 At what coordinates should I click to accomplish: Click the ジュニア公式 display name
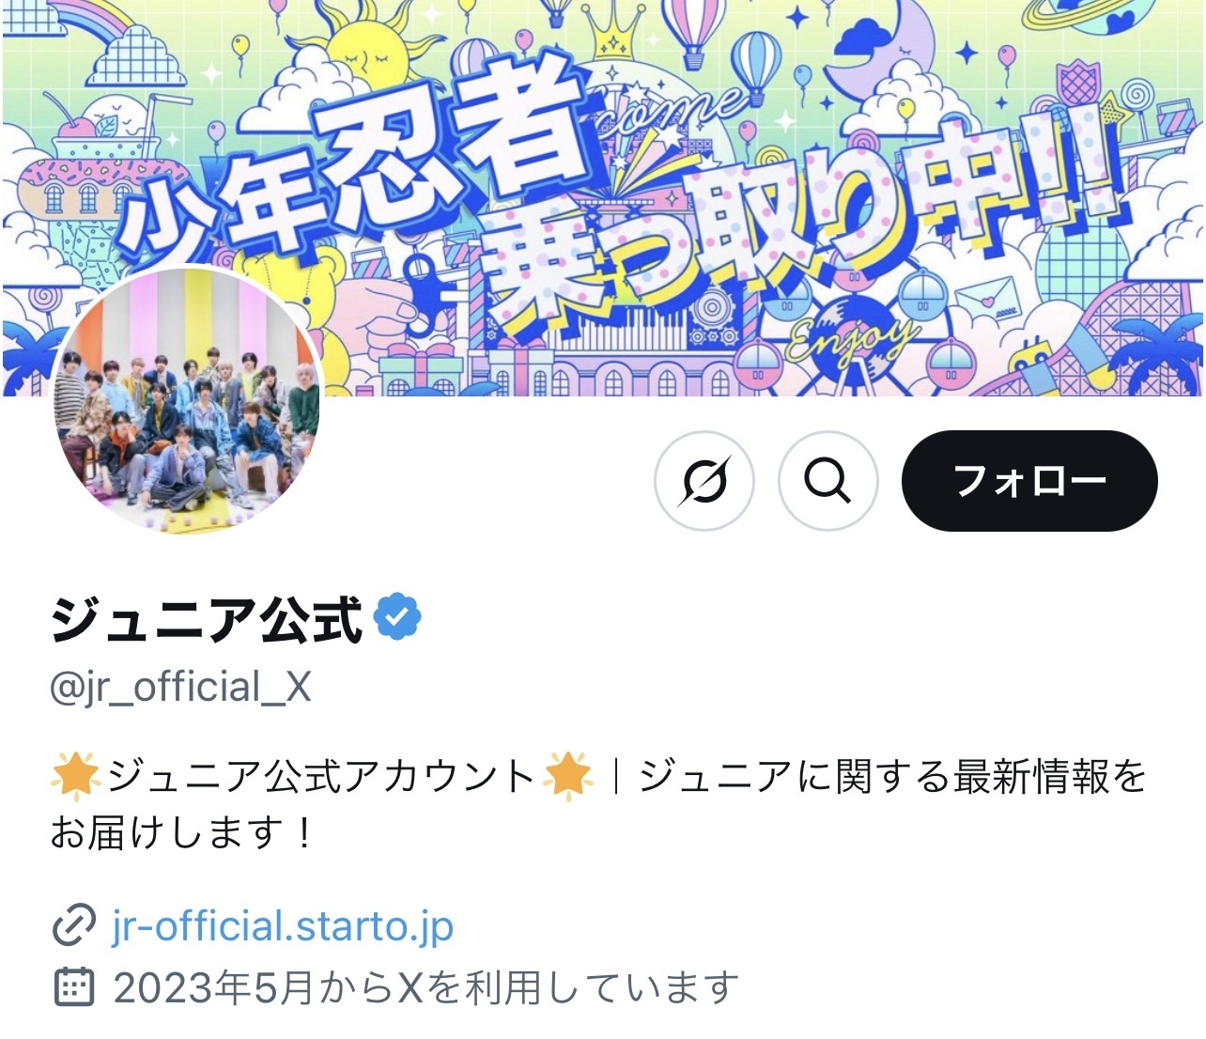207,620
